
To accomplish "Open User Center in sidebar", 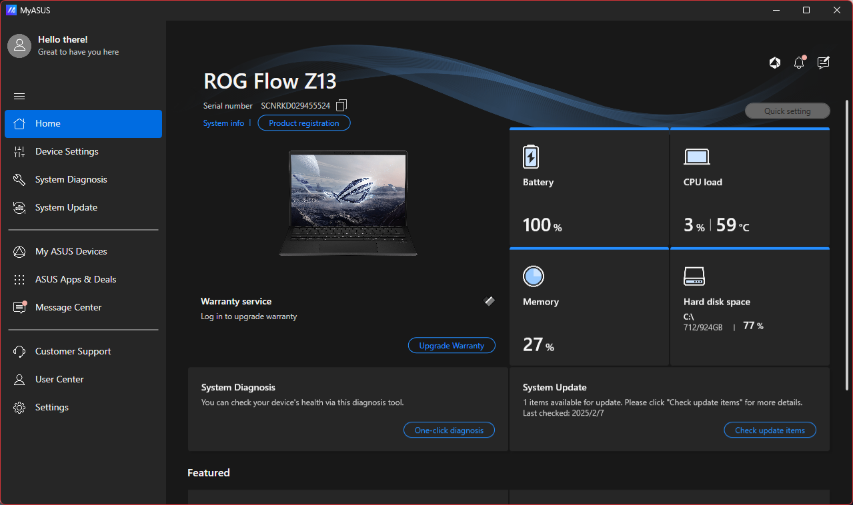I will 83,380.
